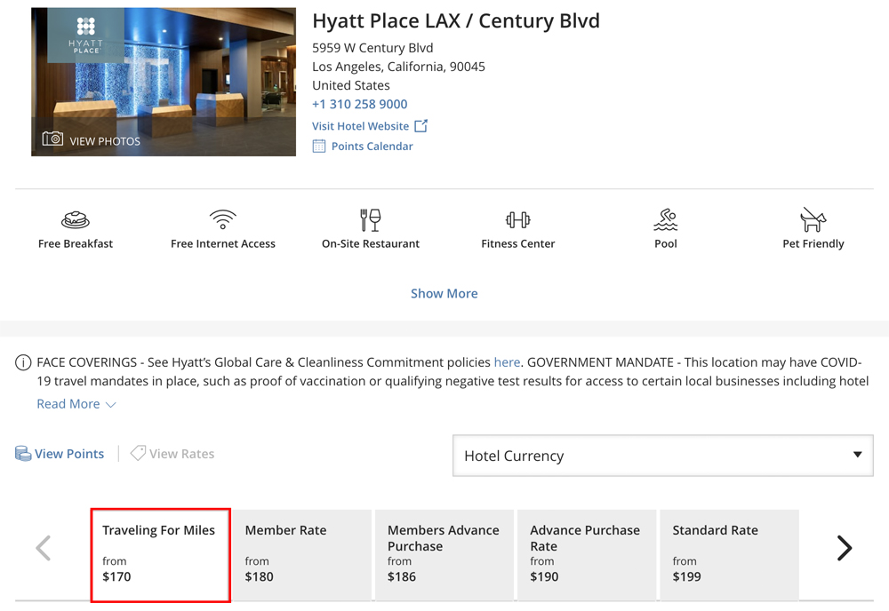Click the Los Angeles, California, 90045 line

tap(398, 67)
